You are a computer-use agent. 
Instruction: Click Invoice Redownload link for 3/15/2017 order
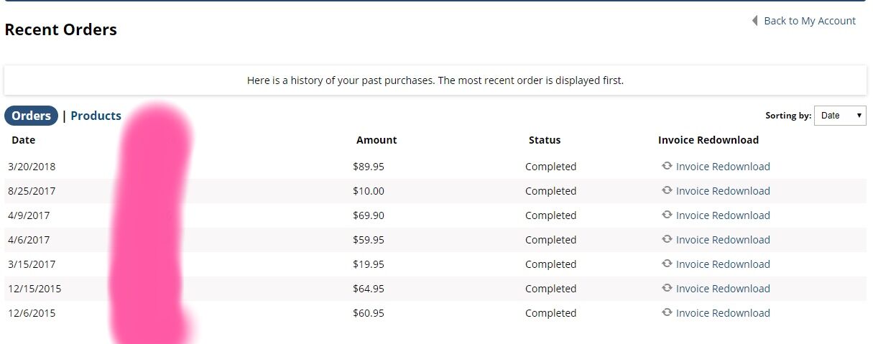tap(723, 264)
